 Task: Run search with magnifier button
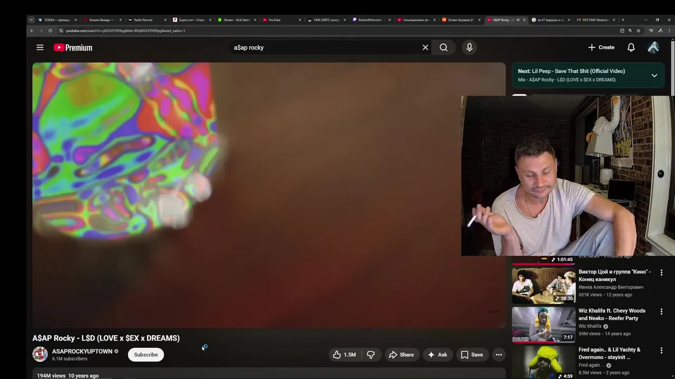pyautogui.click(x=443, y=47)
